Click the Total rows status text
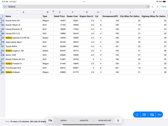This screenshot has height=126, width=168. pos(26,122)
